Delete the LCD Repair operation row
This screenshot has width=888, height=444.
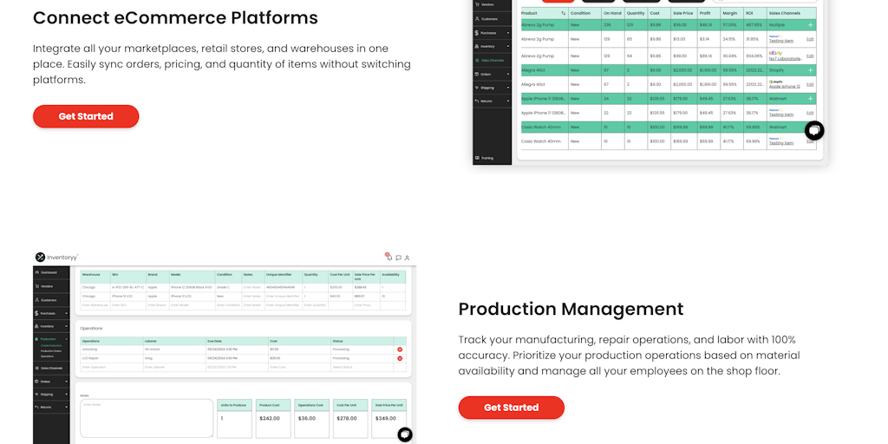click(x=400, y=358)
